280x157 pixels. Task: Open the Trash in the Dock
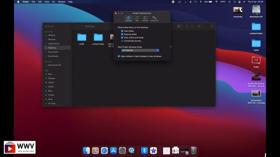[x=193, y=150]
